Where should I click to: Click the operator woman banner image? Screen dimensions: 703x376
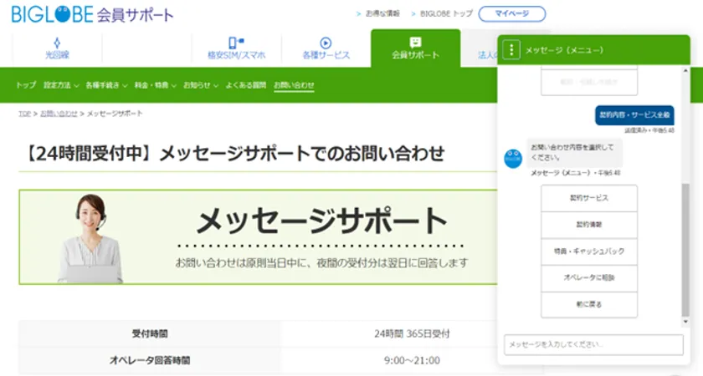[x=89, y=238]
